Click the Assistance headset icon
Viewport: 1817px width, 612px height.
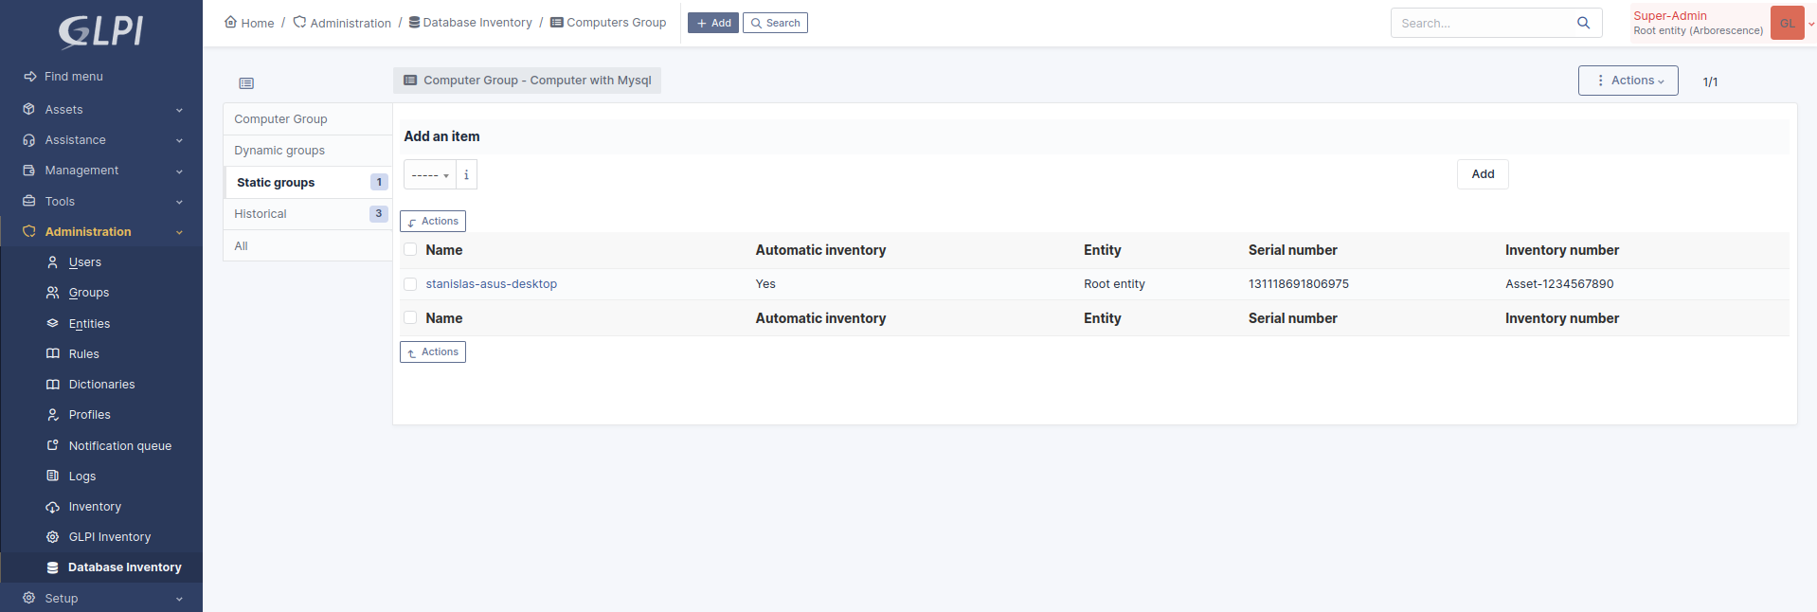[29, 140]
